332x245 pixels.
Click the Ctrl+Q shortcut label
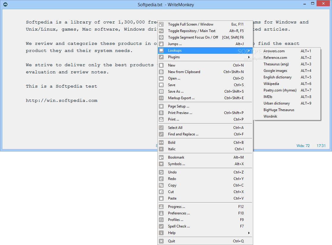[238, 241]
